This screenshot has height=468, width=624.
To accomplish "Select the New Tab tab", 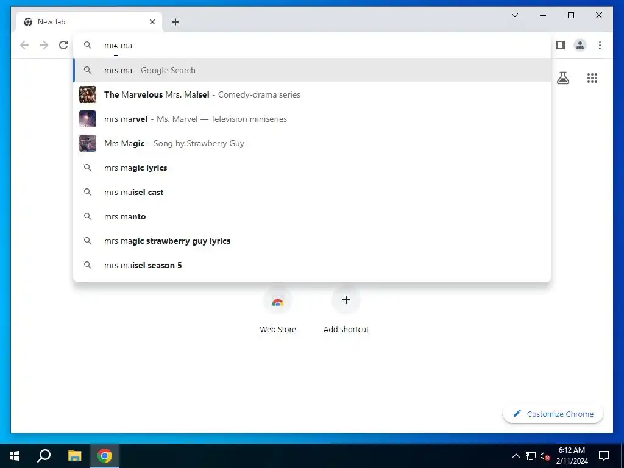I will (89, 22).
